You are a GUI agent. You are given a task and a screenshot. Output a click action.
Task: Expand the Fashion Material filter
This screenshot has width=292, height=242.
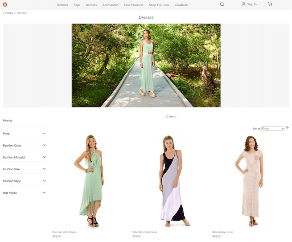(x=25, y=157)
